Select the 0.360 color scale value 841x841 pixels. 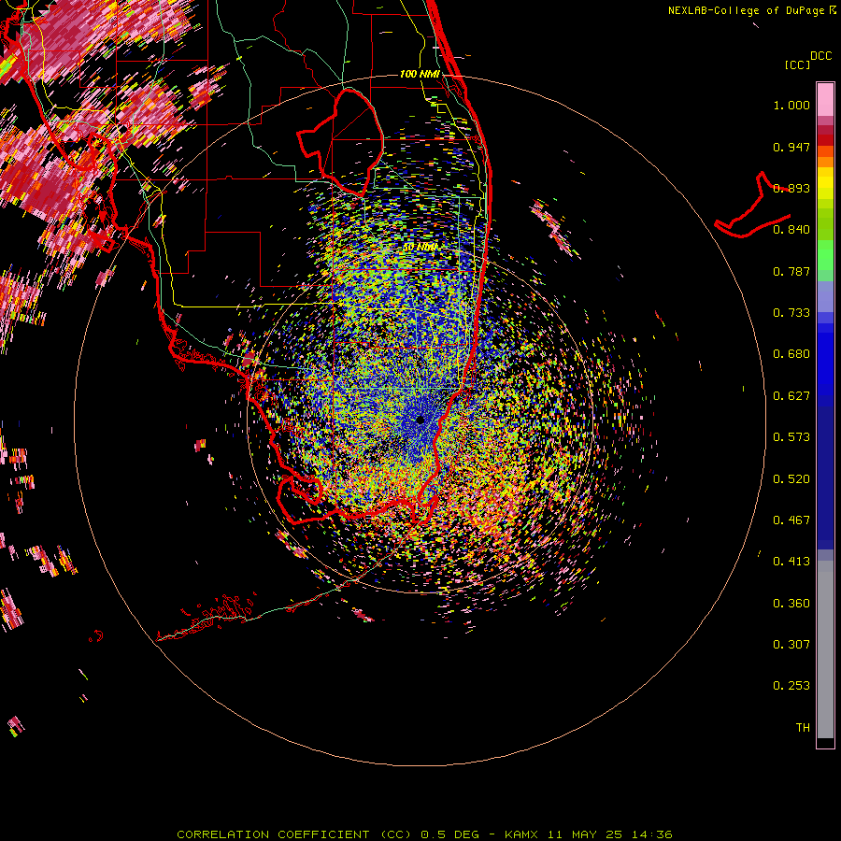791,604
